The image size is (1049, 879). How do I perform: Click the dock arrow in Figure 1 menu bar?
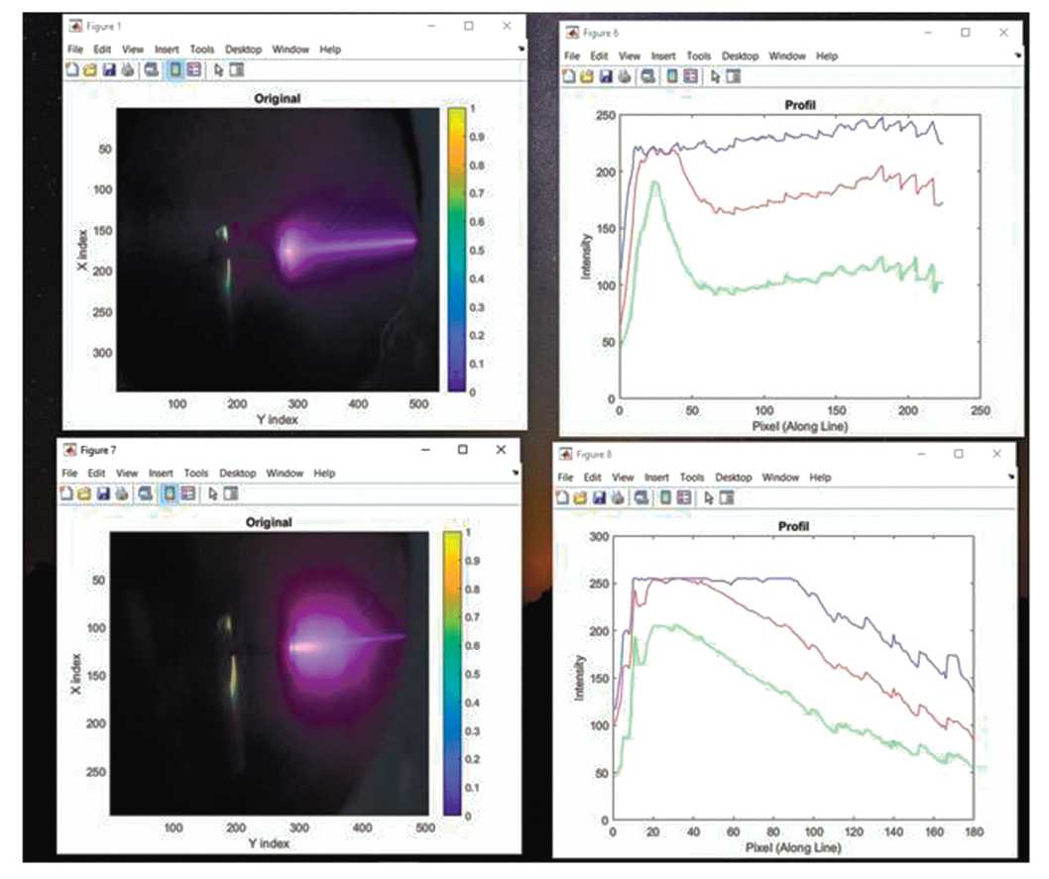(x=521, y=49)
